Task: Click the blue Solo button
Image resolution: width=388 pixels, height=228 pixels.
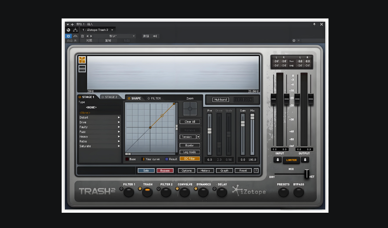Action: click(x=146, y=170)
